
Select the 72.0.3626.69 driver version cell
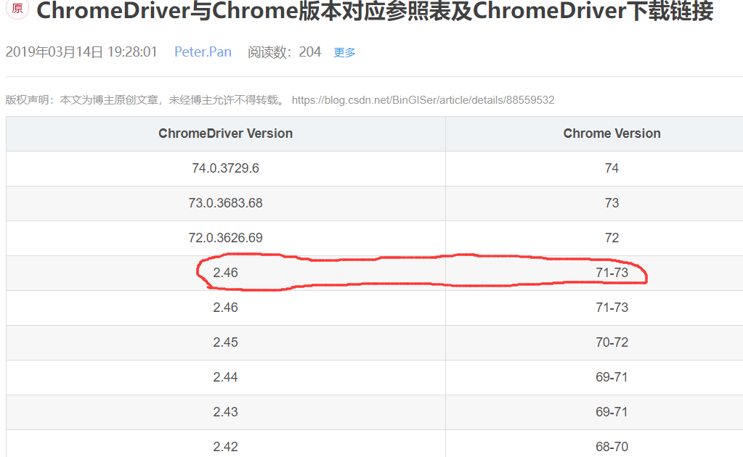(x=225, y=238)
